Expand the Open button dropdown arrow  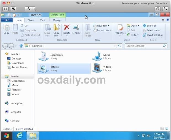click(138, 26)
